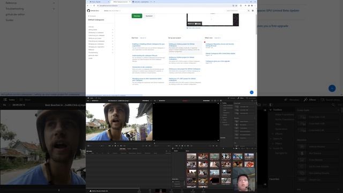Select the mostly black clip thumbnail in media pool
This screenshot has height=193, width=343.
pos(214,180)
